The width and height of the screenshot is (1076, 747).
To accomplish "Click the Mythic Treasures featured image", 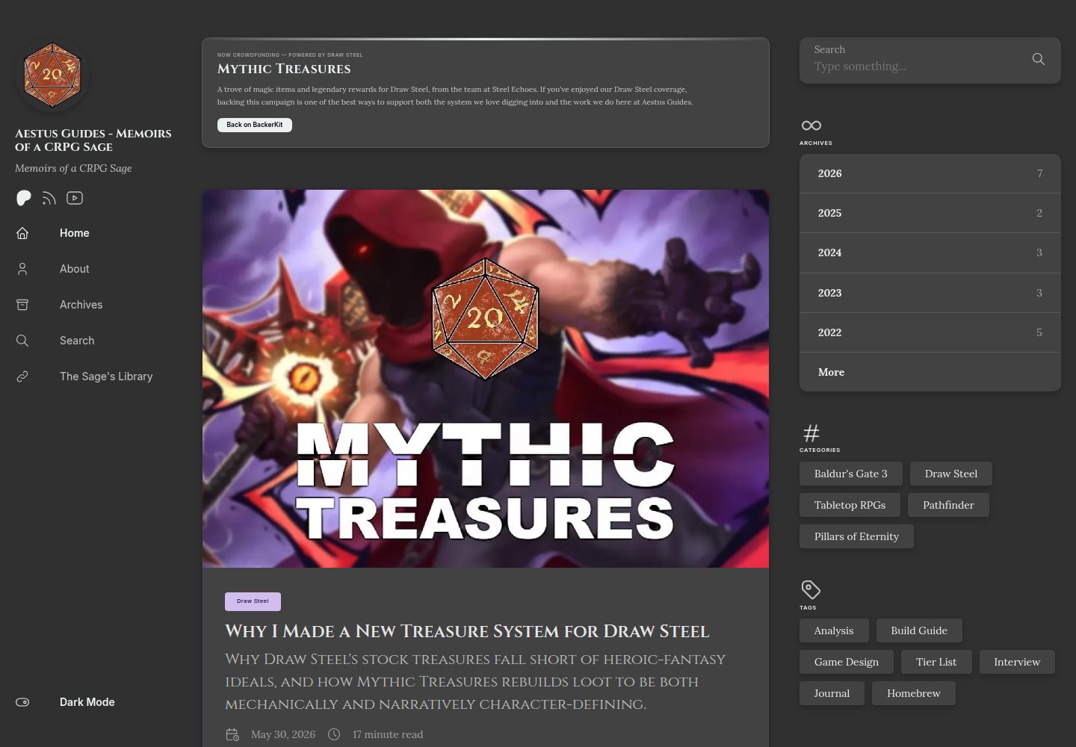I will pyautogui.click(x=486, y=379).
